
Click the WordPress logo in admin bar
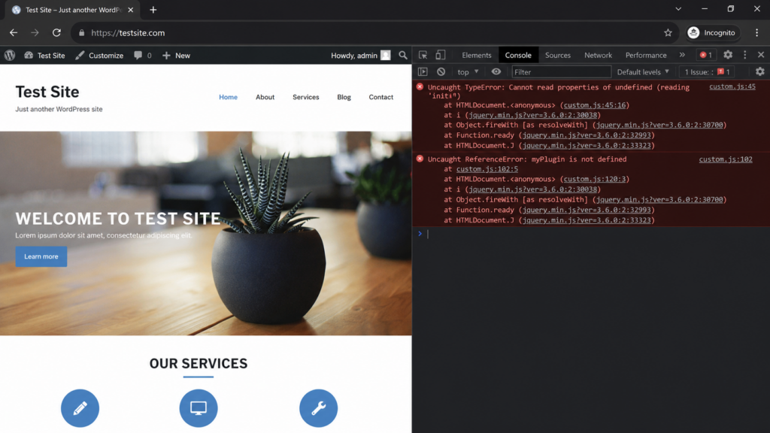click(x=10, y=56)
